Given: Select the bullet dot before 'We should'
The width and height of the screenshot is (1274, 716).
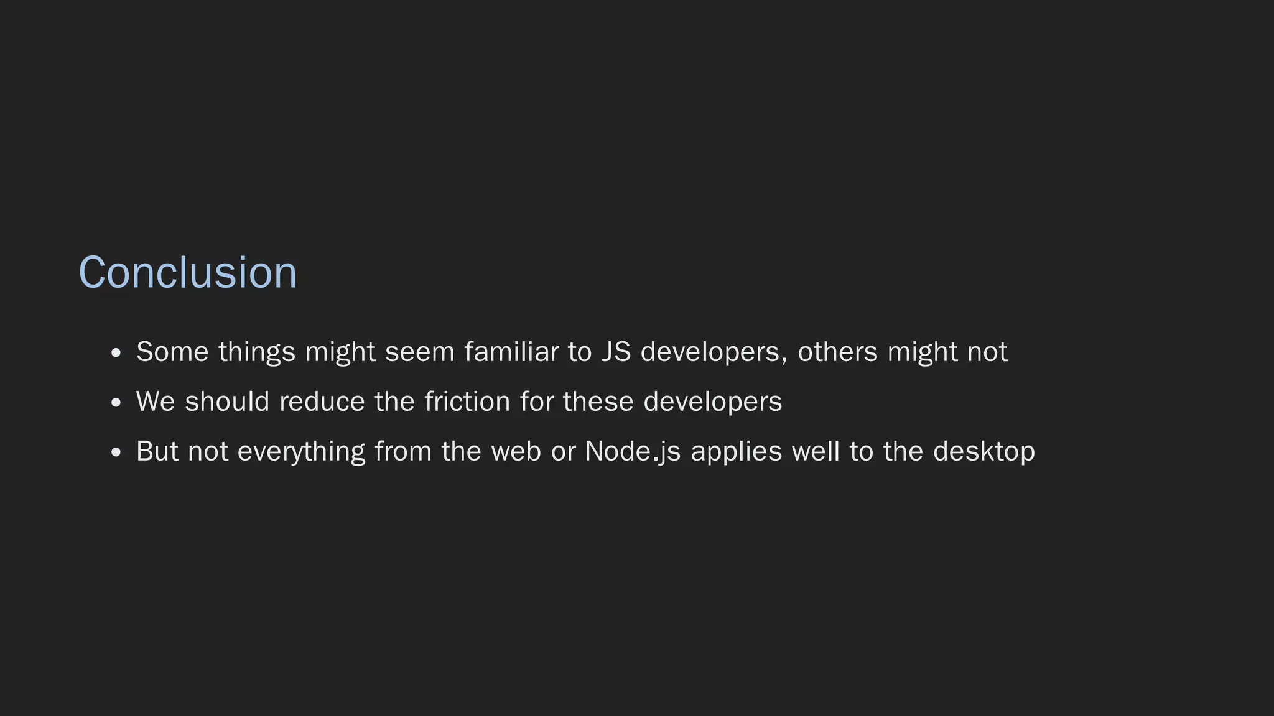Looking at the screenshot, I should tap(115, 403).
